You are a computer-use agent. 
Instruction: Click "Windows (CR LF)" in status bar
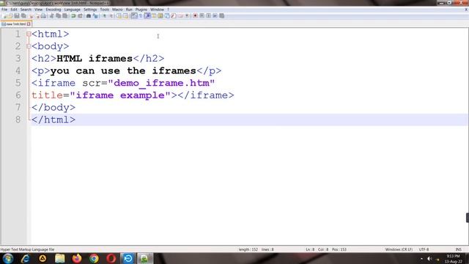pos(399,249)
